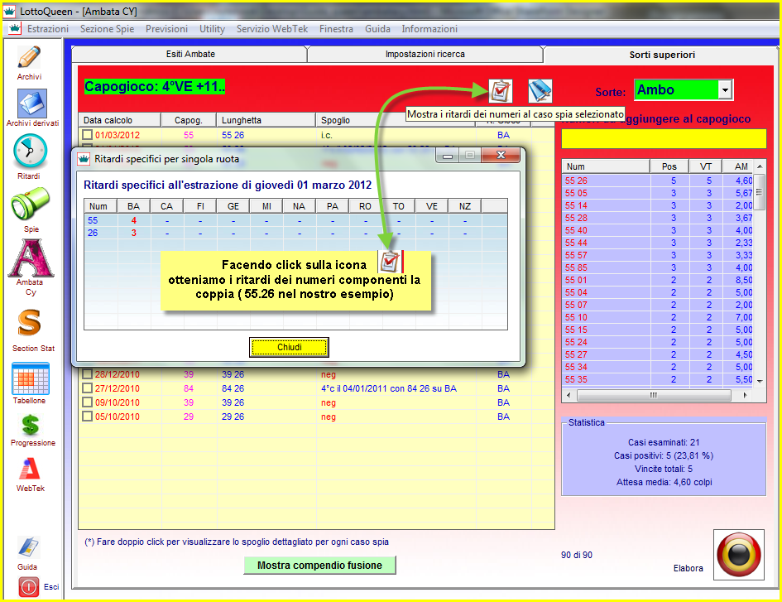Open the Archivi sidebar icon
Image resolution: width=782 pixels, height=602 pixels.
click(30, 58)
